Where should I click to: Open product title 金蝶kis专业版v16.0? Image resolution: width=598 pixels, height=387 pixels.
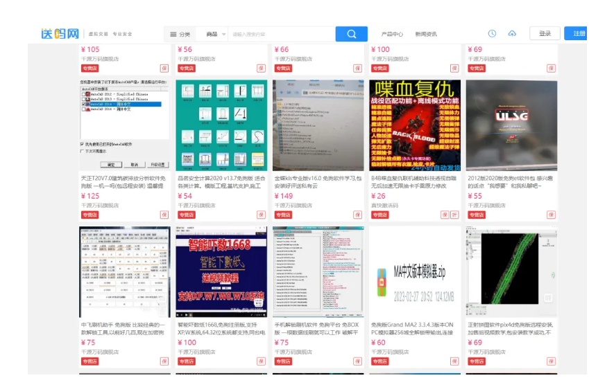coord(318,182)
